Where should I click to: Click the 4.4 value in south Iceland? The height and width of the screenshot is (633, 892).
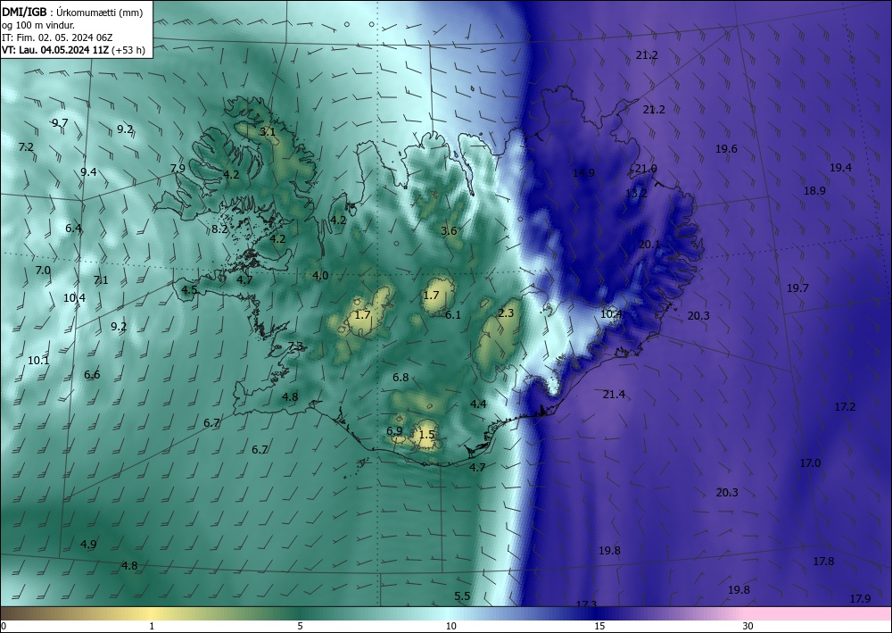[x=478, y=404]
